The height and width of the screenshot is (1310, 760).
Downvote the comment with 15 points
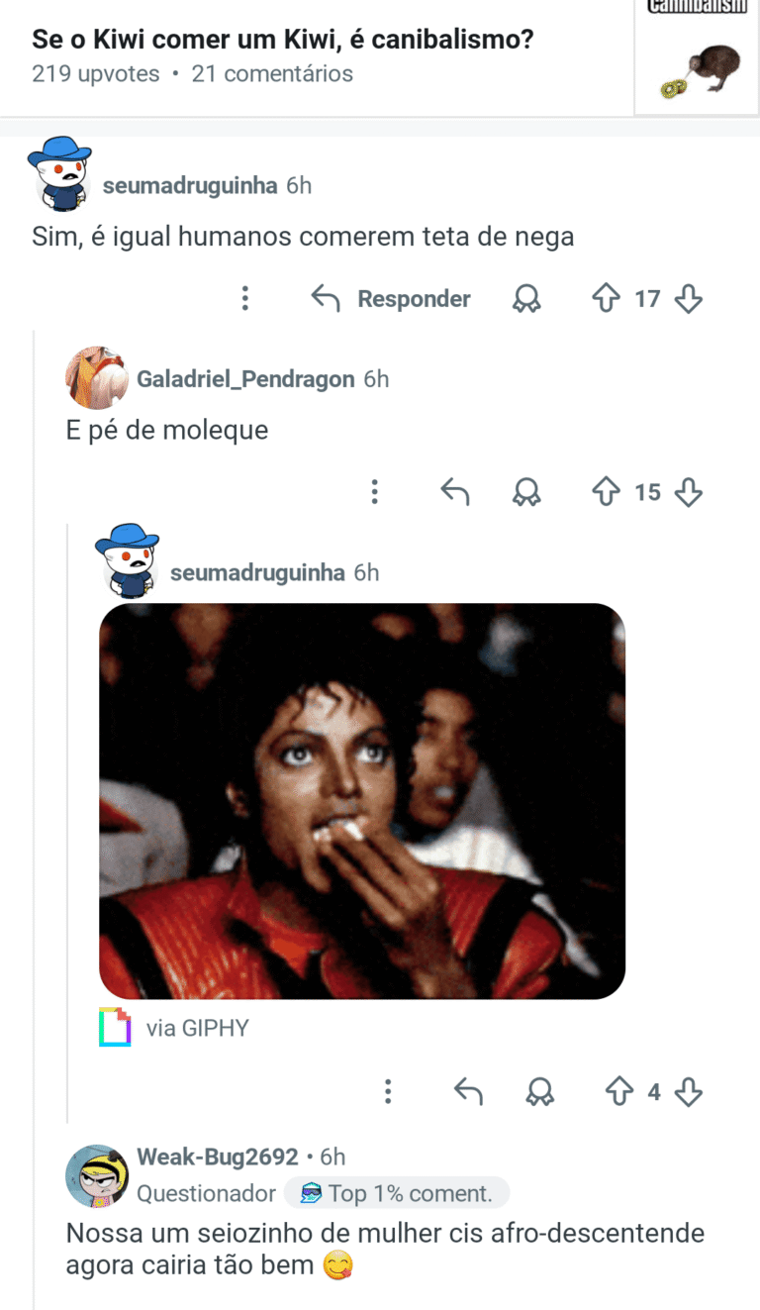coord(688,491)
